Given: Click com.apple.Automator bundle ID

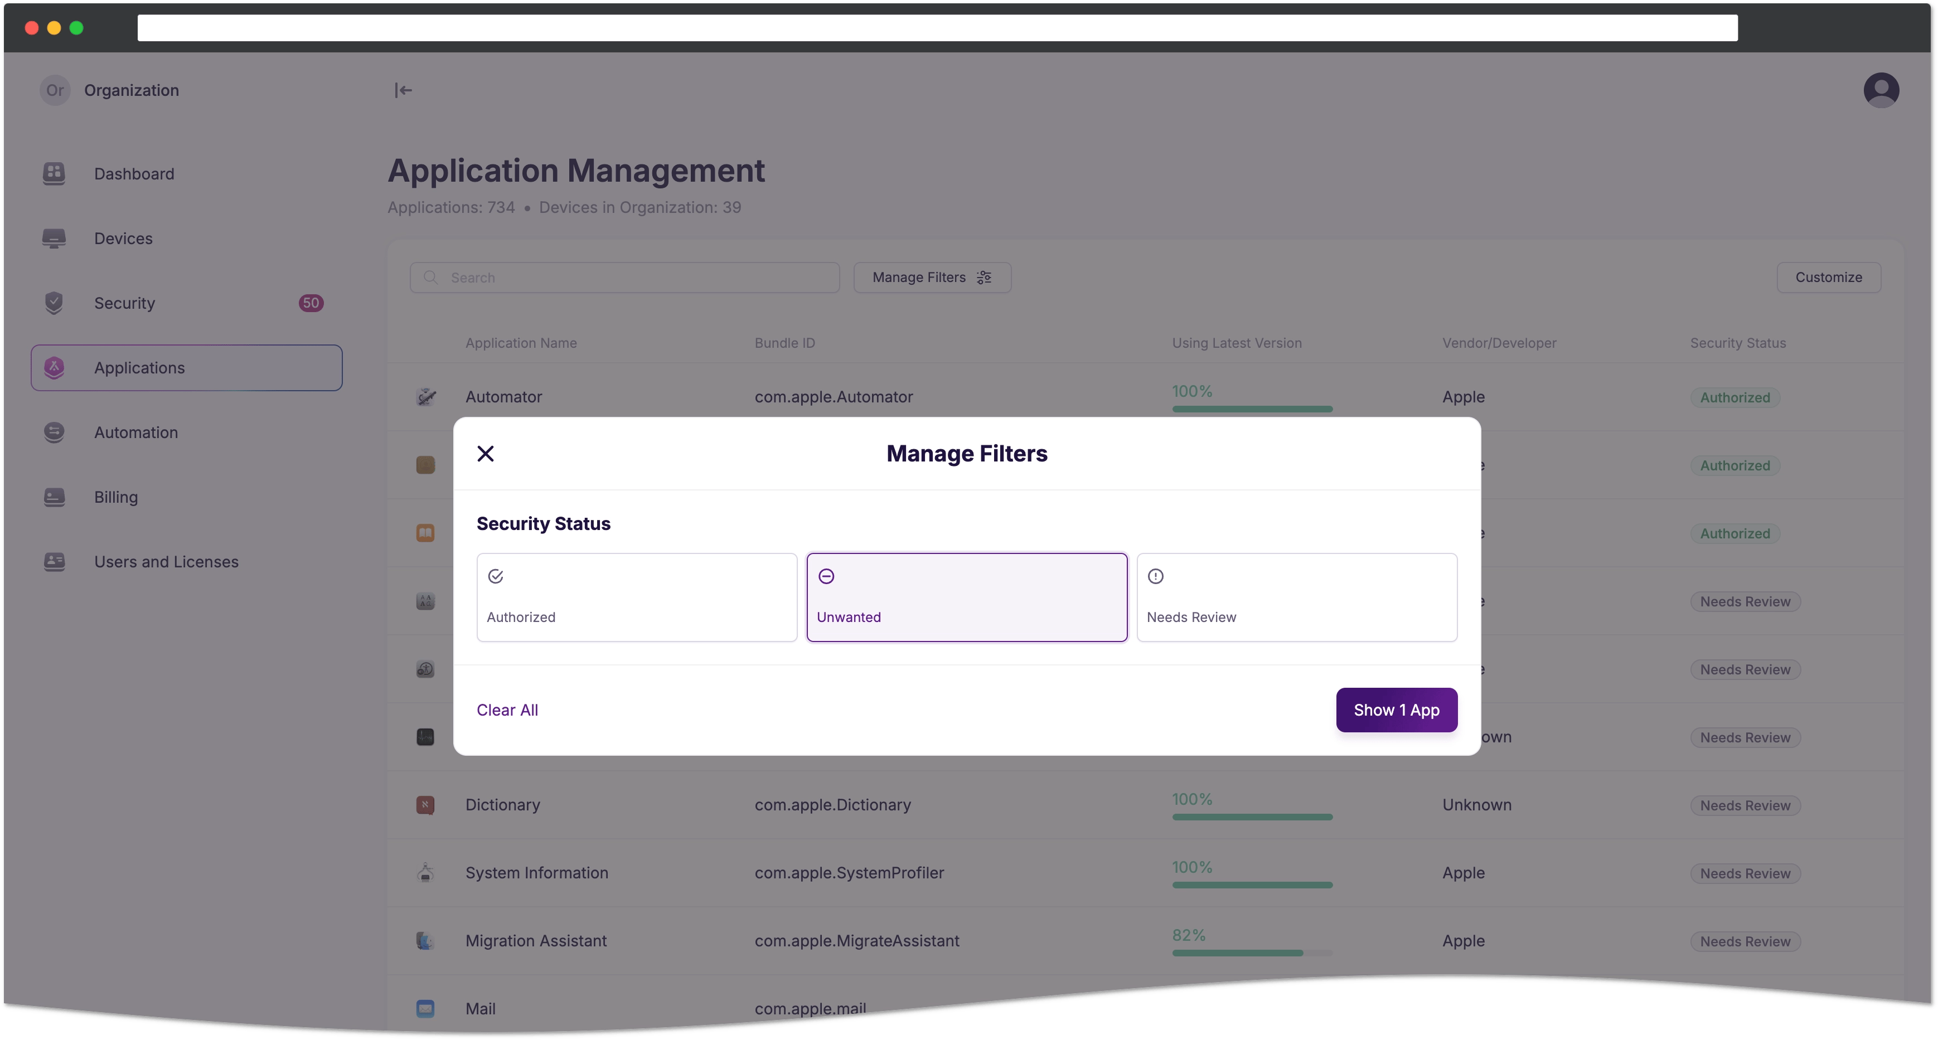Looking at the screenshot, I should 834,397.
